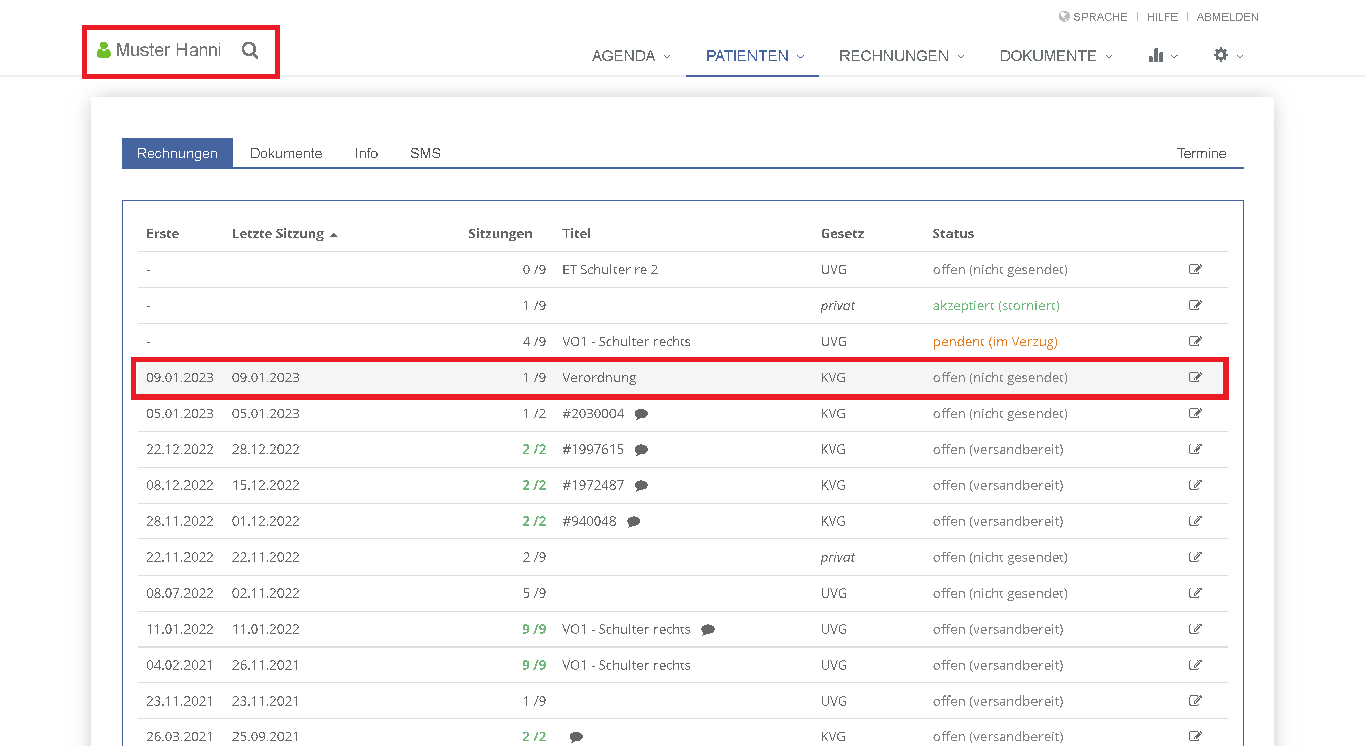Click the '25.09.2021' last session date
Viewport: 1365px width, 746px height.
265,736
